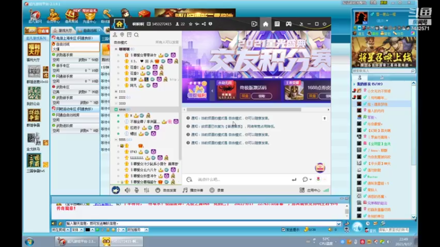The width and height of the screenshot is (440, 247).
Task: Expand the 2222 sub-channel
Action: tap(116, 98)
